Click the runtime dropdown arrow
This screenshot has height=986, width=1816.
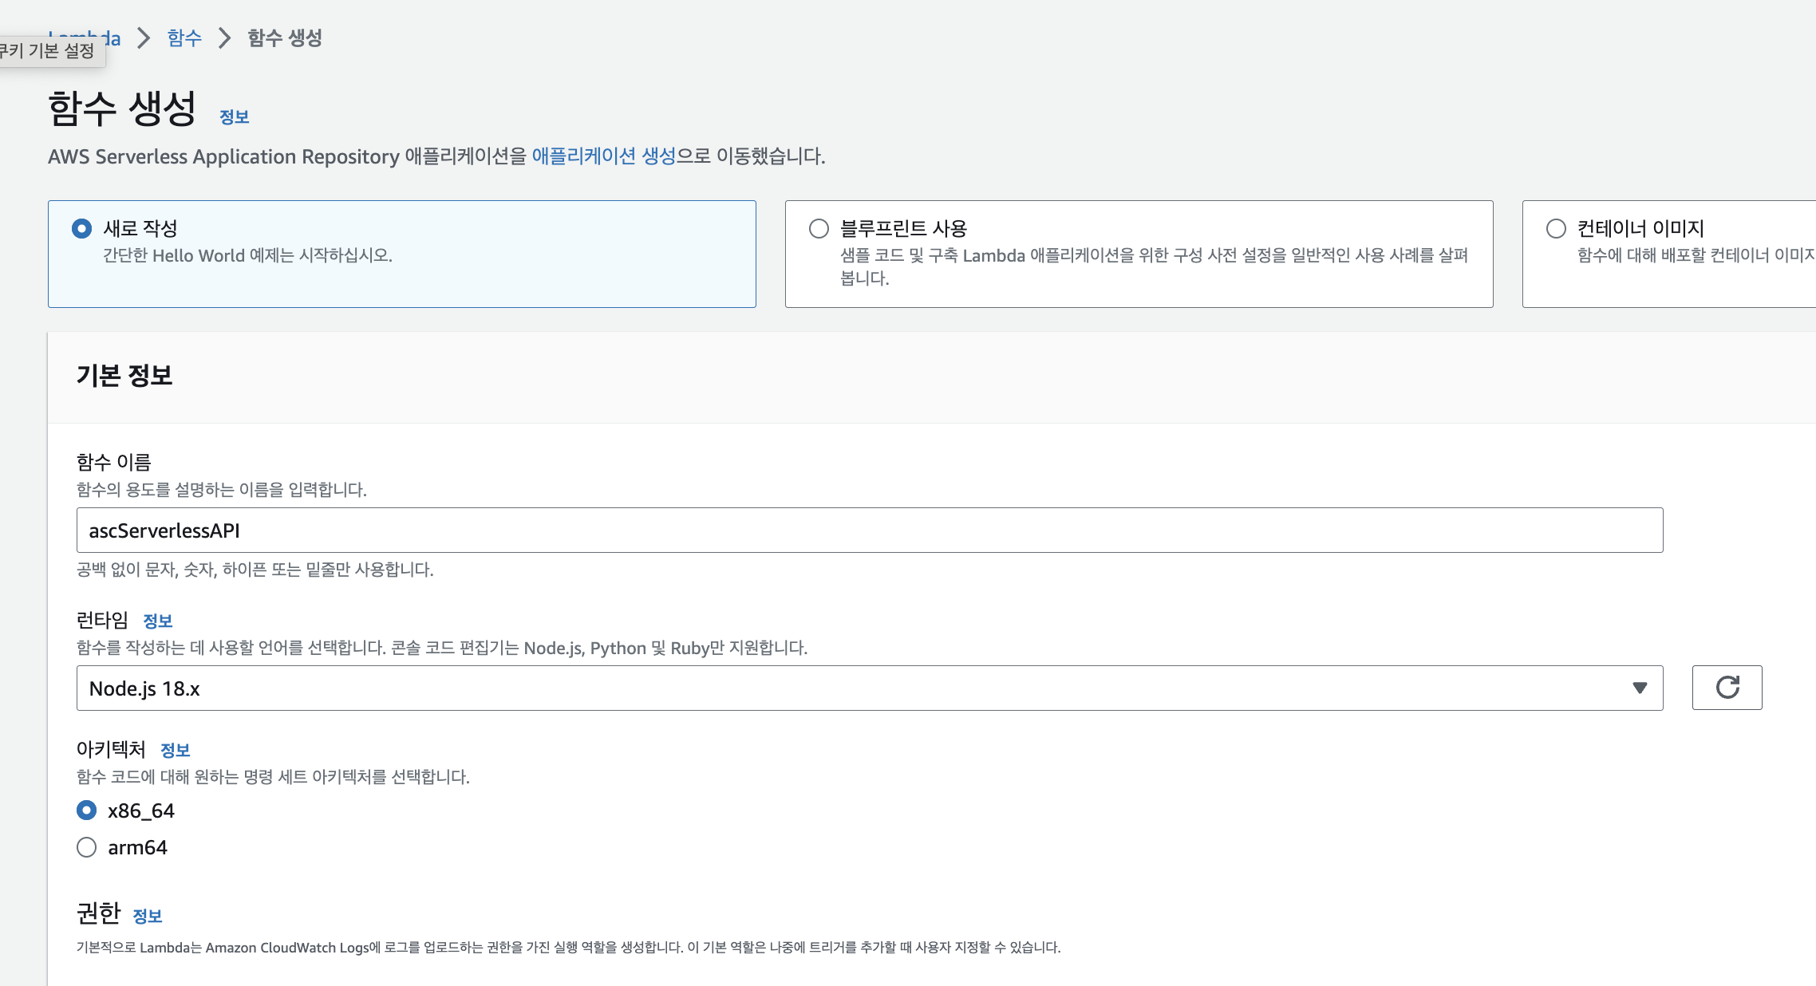click(1640, 688)
